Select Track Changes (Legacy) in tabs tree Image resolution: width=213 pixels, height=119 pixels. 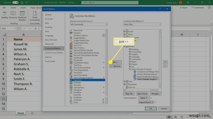point(147,79)
